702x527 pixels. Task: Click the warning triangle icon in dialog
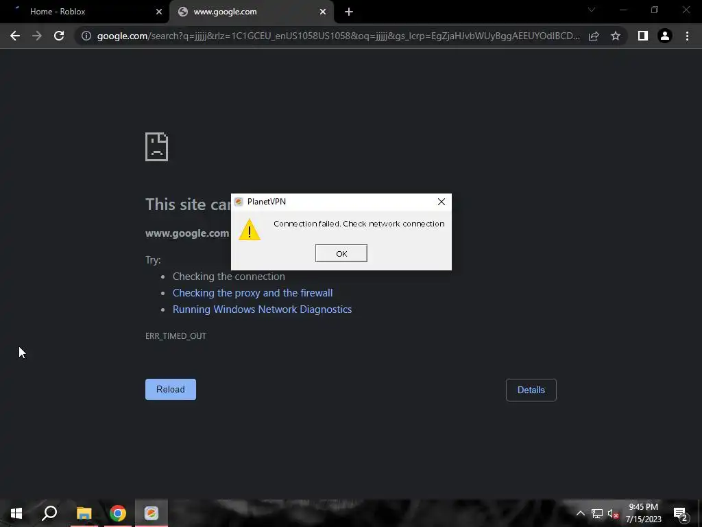pyautogui.click(x=250, y=229)
